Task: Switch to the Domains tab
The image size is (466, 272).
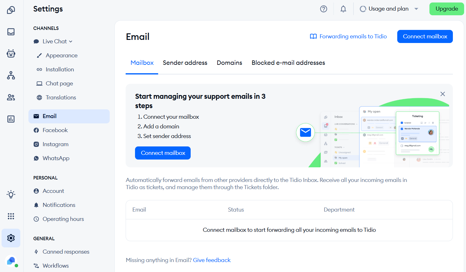Action: (229, 63)
